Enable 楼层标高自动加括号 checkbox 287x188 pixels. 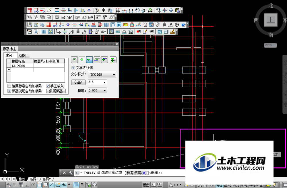tap(9, 86)
